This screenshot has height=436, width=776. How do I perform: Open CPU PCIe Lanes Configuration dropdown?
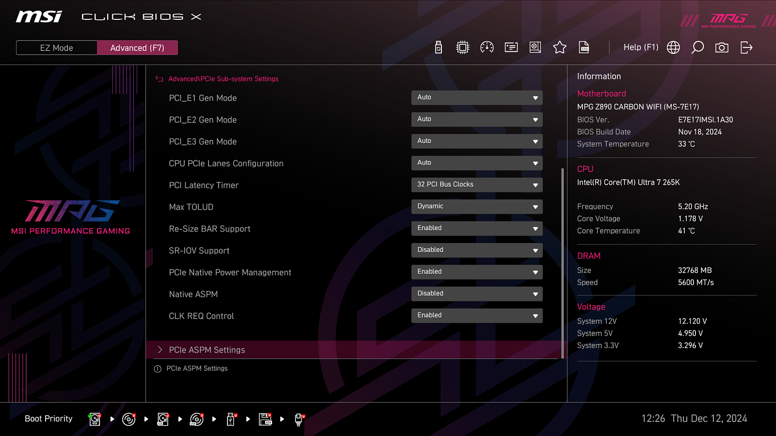tap(477, 163)
